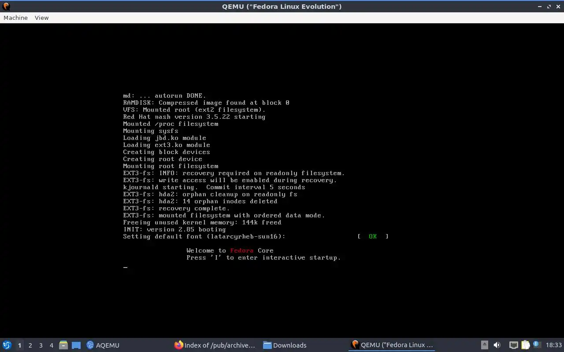Click 'kjournald starting' line
Image resolution: width=564 pixels, height=352 pixels.
[x=214, y=187]
